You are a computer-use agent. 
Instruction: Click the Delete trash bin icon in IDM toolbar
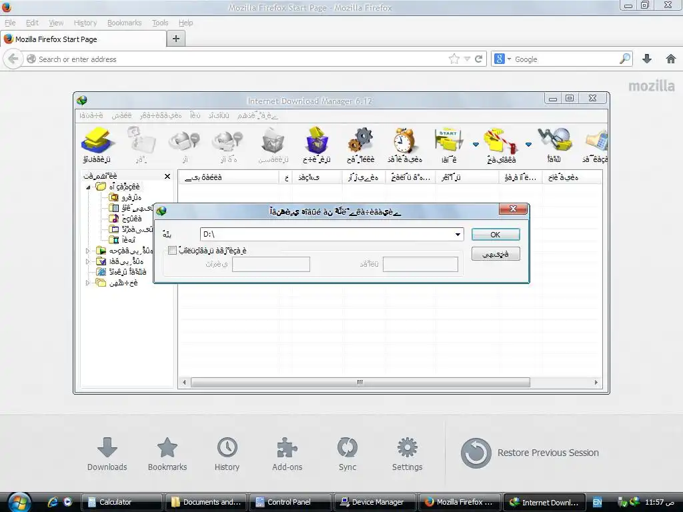(273, 145)
